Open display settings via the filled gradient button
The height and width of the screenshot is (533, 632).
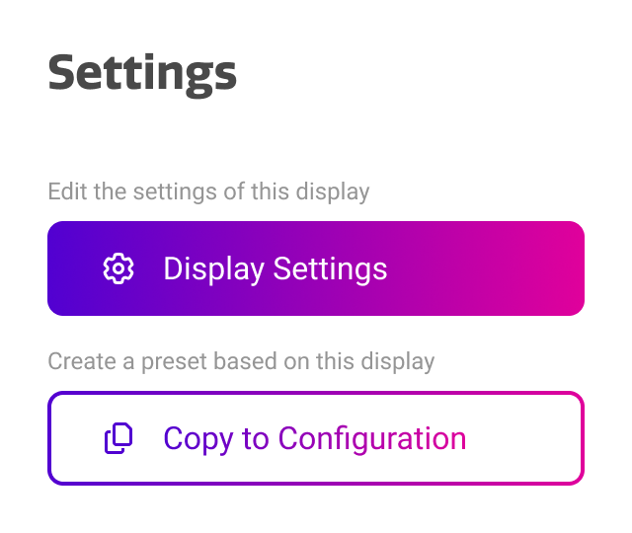[316, 268]
